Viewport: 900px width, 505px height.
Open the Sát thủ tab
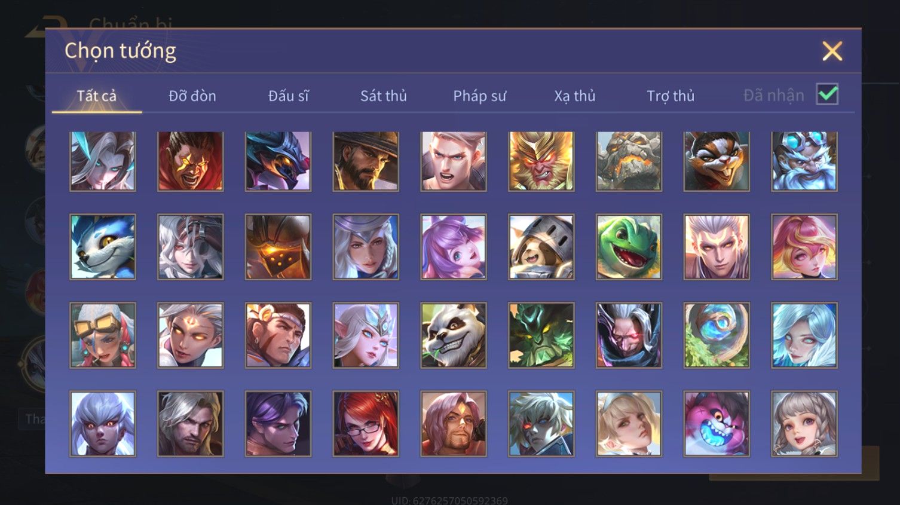383,96
